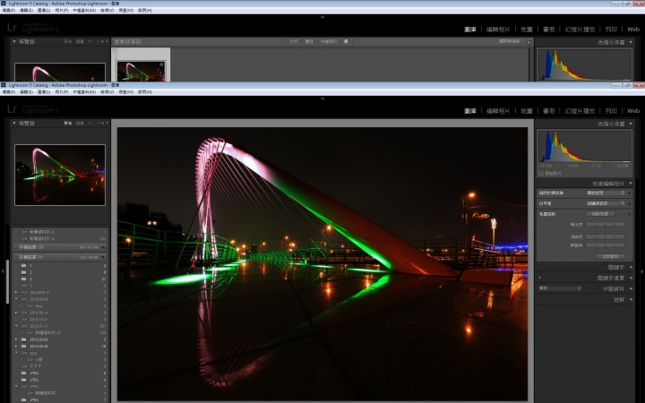Expand the 註解 panel
The image size is (645, 403).
coord(631,299)
